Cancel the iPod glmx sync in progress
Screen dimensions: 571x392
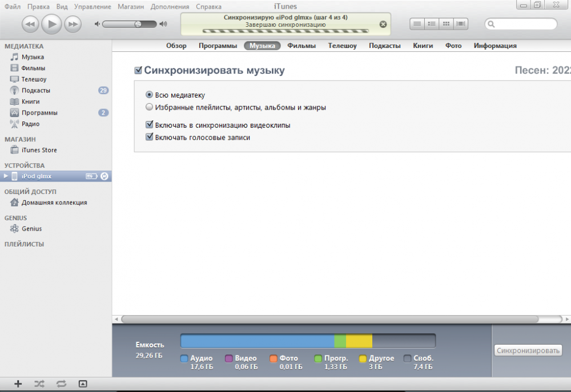383,25
